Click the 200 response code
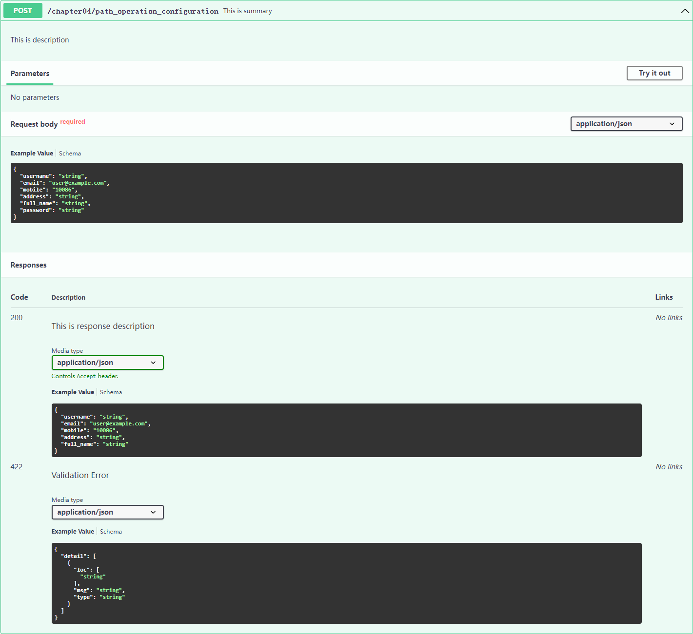 coord(17,318)
